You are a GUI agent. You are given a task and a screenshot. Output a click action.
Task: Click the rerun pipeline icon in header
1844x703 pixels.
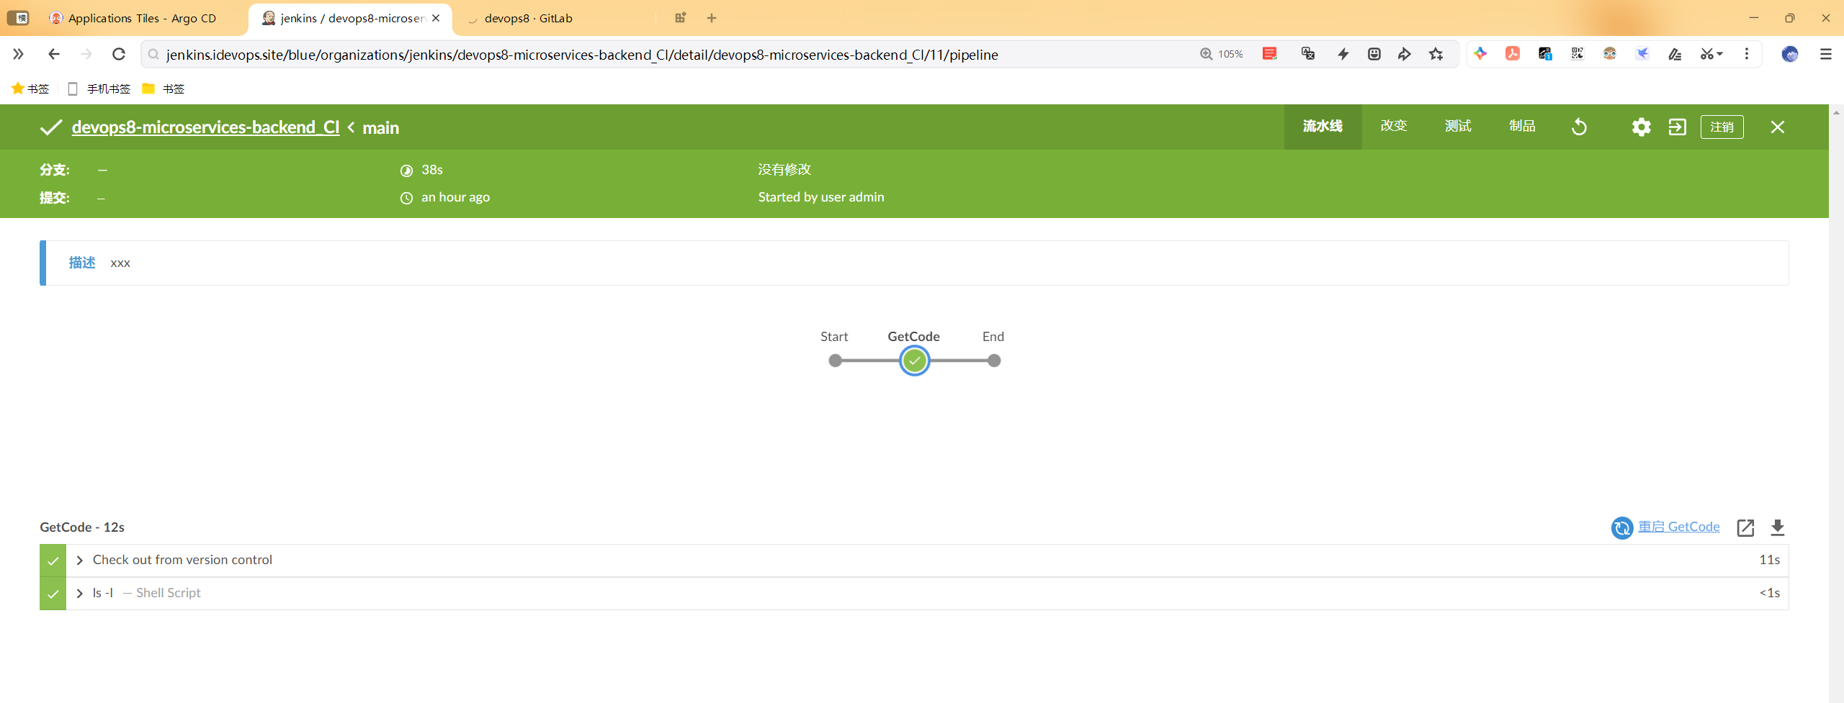pyautogui.click(x=1579, y=127)
